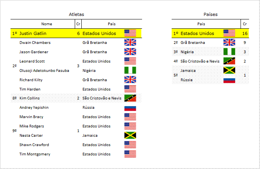Click the Russia flag beside Andrey Yepishin
Screen dimensions: 260x169
click(130, 108)
